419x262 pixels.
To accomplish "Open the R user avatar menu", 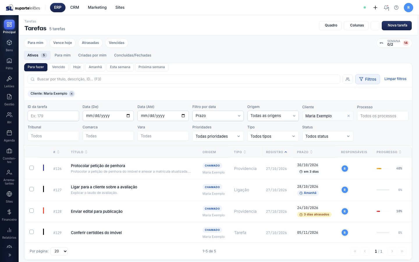I will (409, 8).
